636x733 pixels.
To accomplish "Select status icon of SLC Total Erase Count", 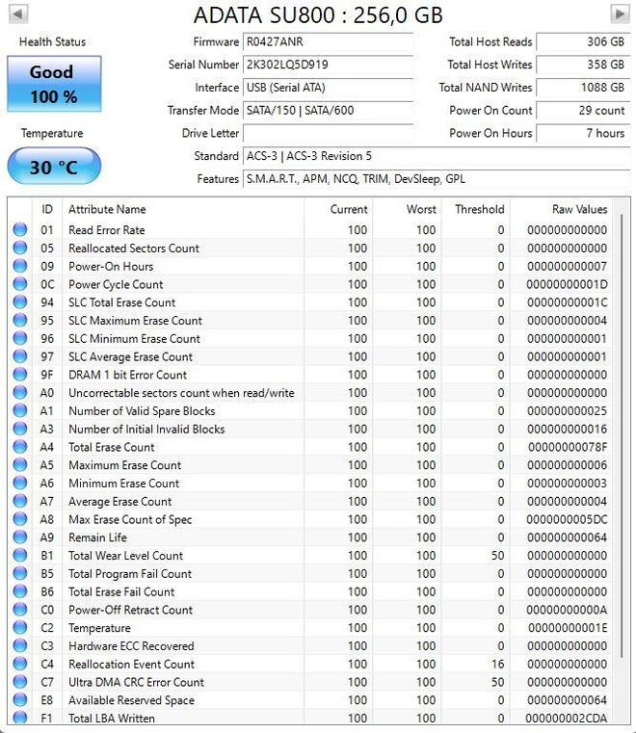I will [20, 302].
